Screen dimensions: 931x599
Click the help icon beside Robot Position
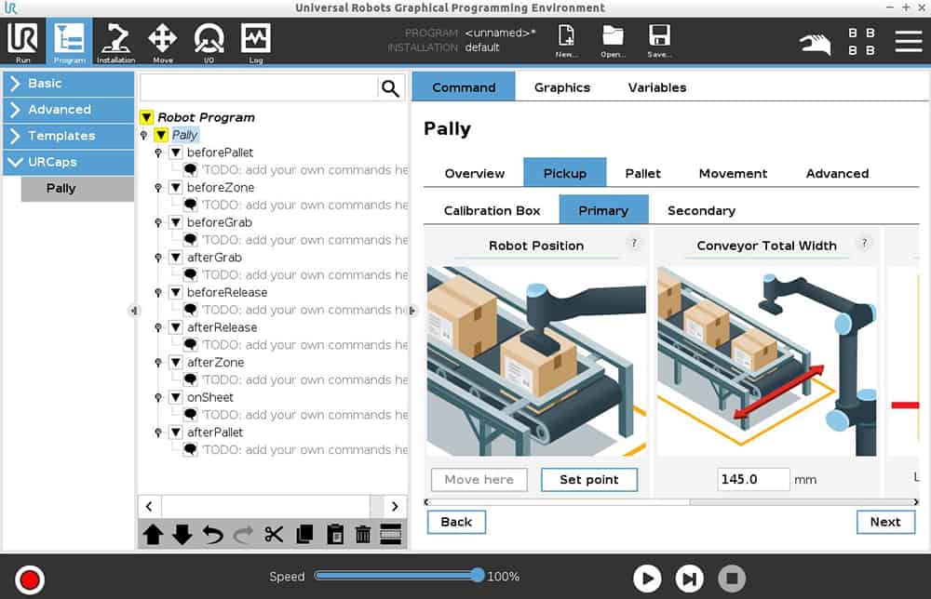pyautogui.click(x=634, y=243)
